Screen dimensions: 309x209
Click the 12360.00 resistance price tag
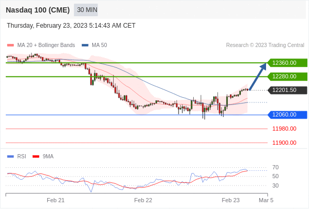click(x=288, y=63)
